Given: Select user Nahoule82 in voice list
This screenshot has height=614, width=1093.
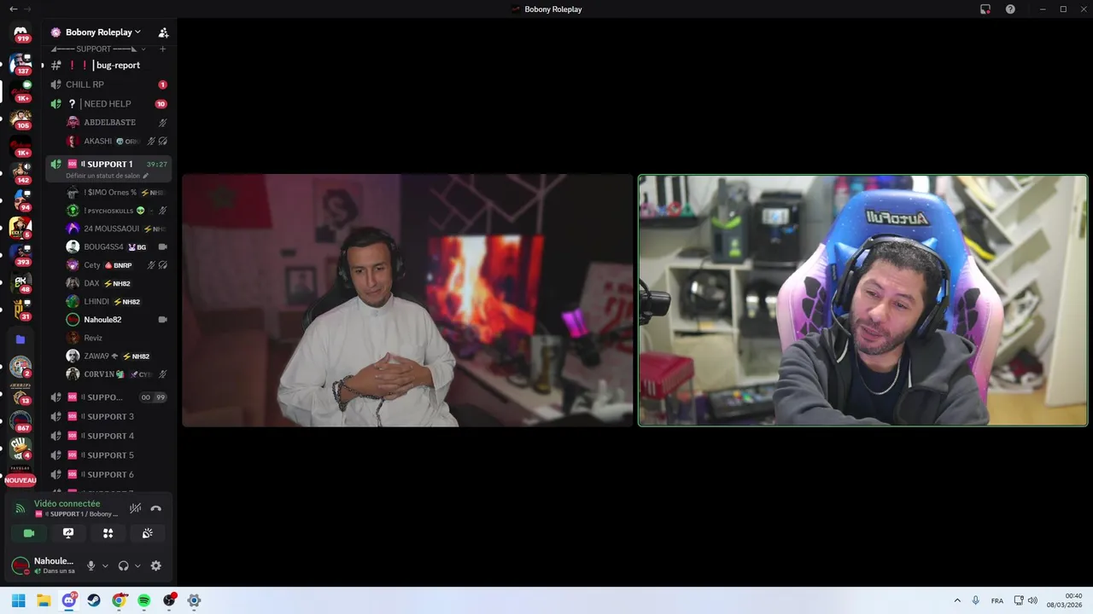Looking at the screenshot, I should (x=118, y=320).
